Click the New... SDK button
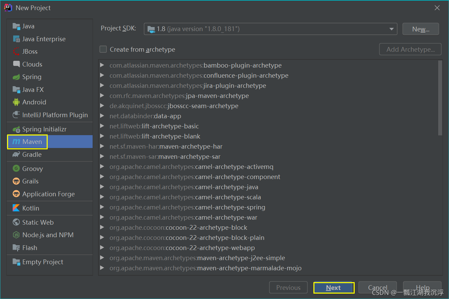 pos(421,29)
